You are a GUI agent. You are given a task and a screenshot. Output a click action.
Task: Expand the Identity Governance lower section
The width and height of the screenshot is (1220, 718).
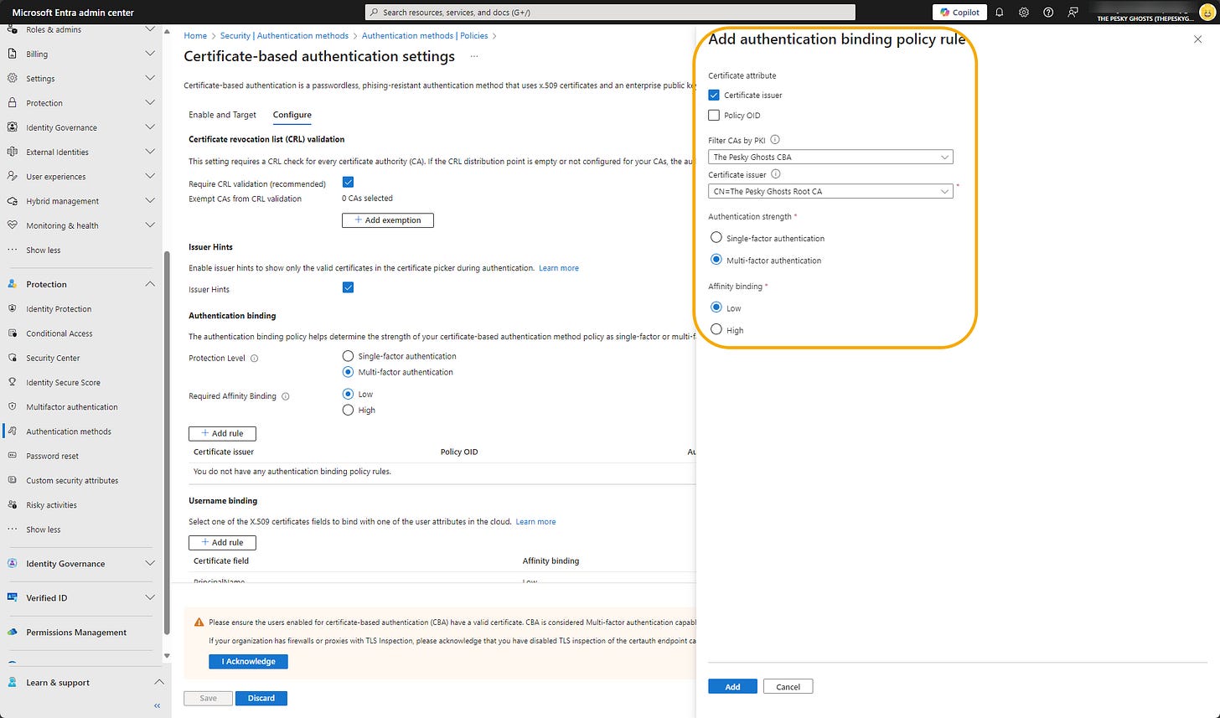coord(150,563)
